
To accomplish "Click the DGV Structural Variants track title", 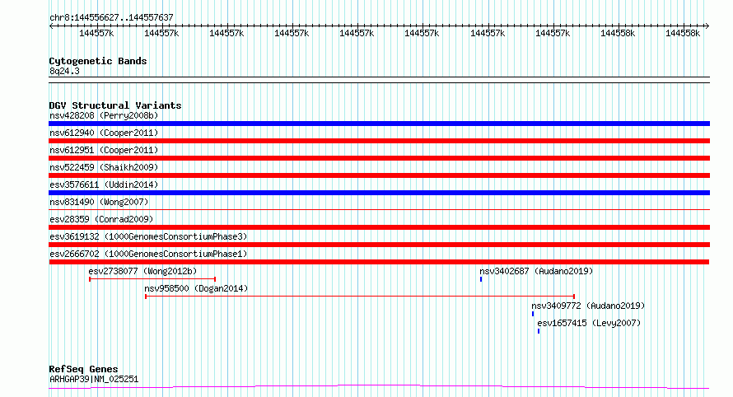I will click(115, 105).
